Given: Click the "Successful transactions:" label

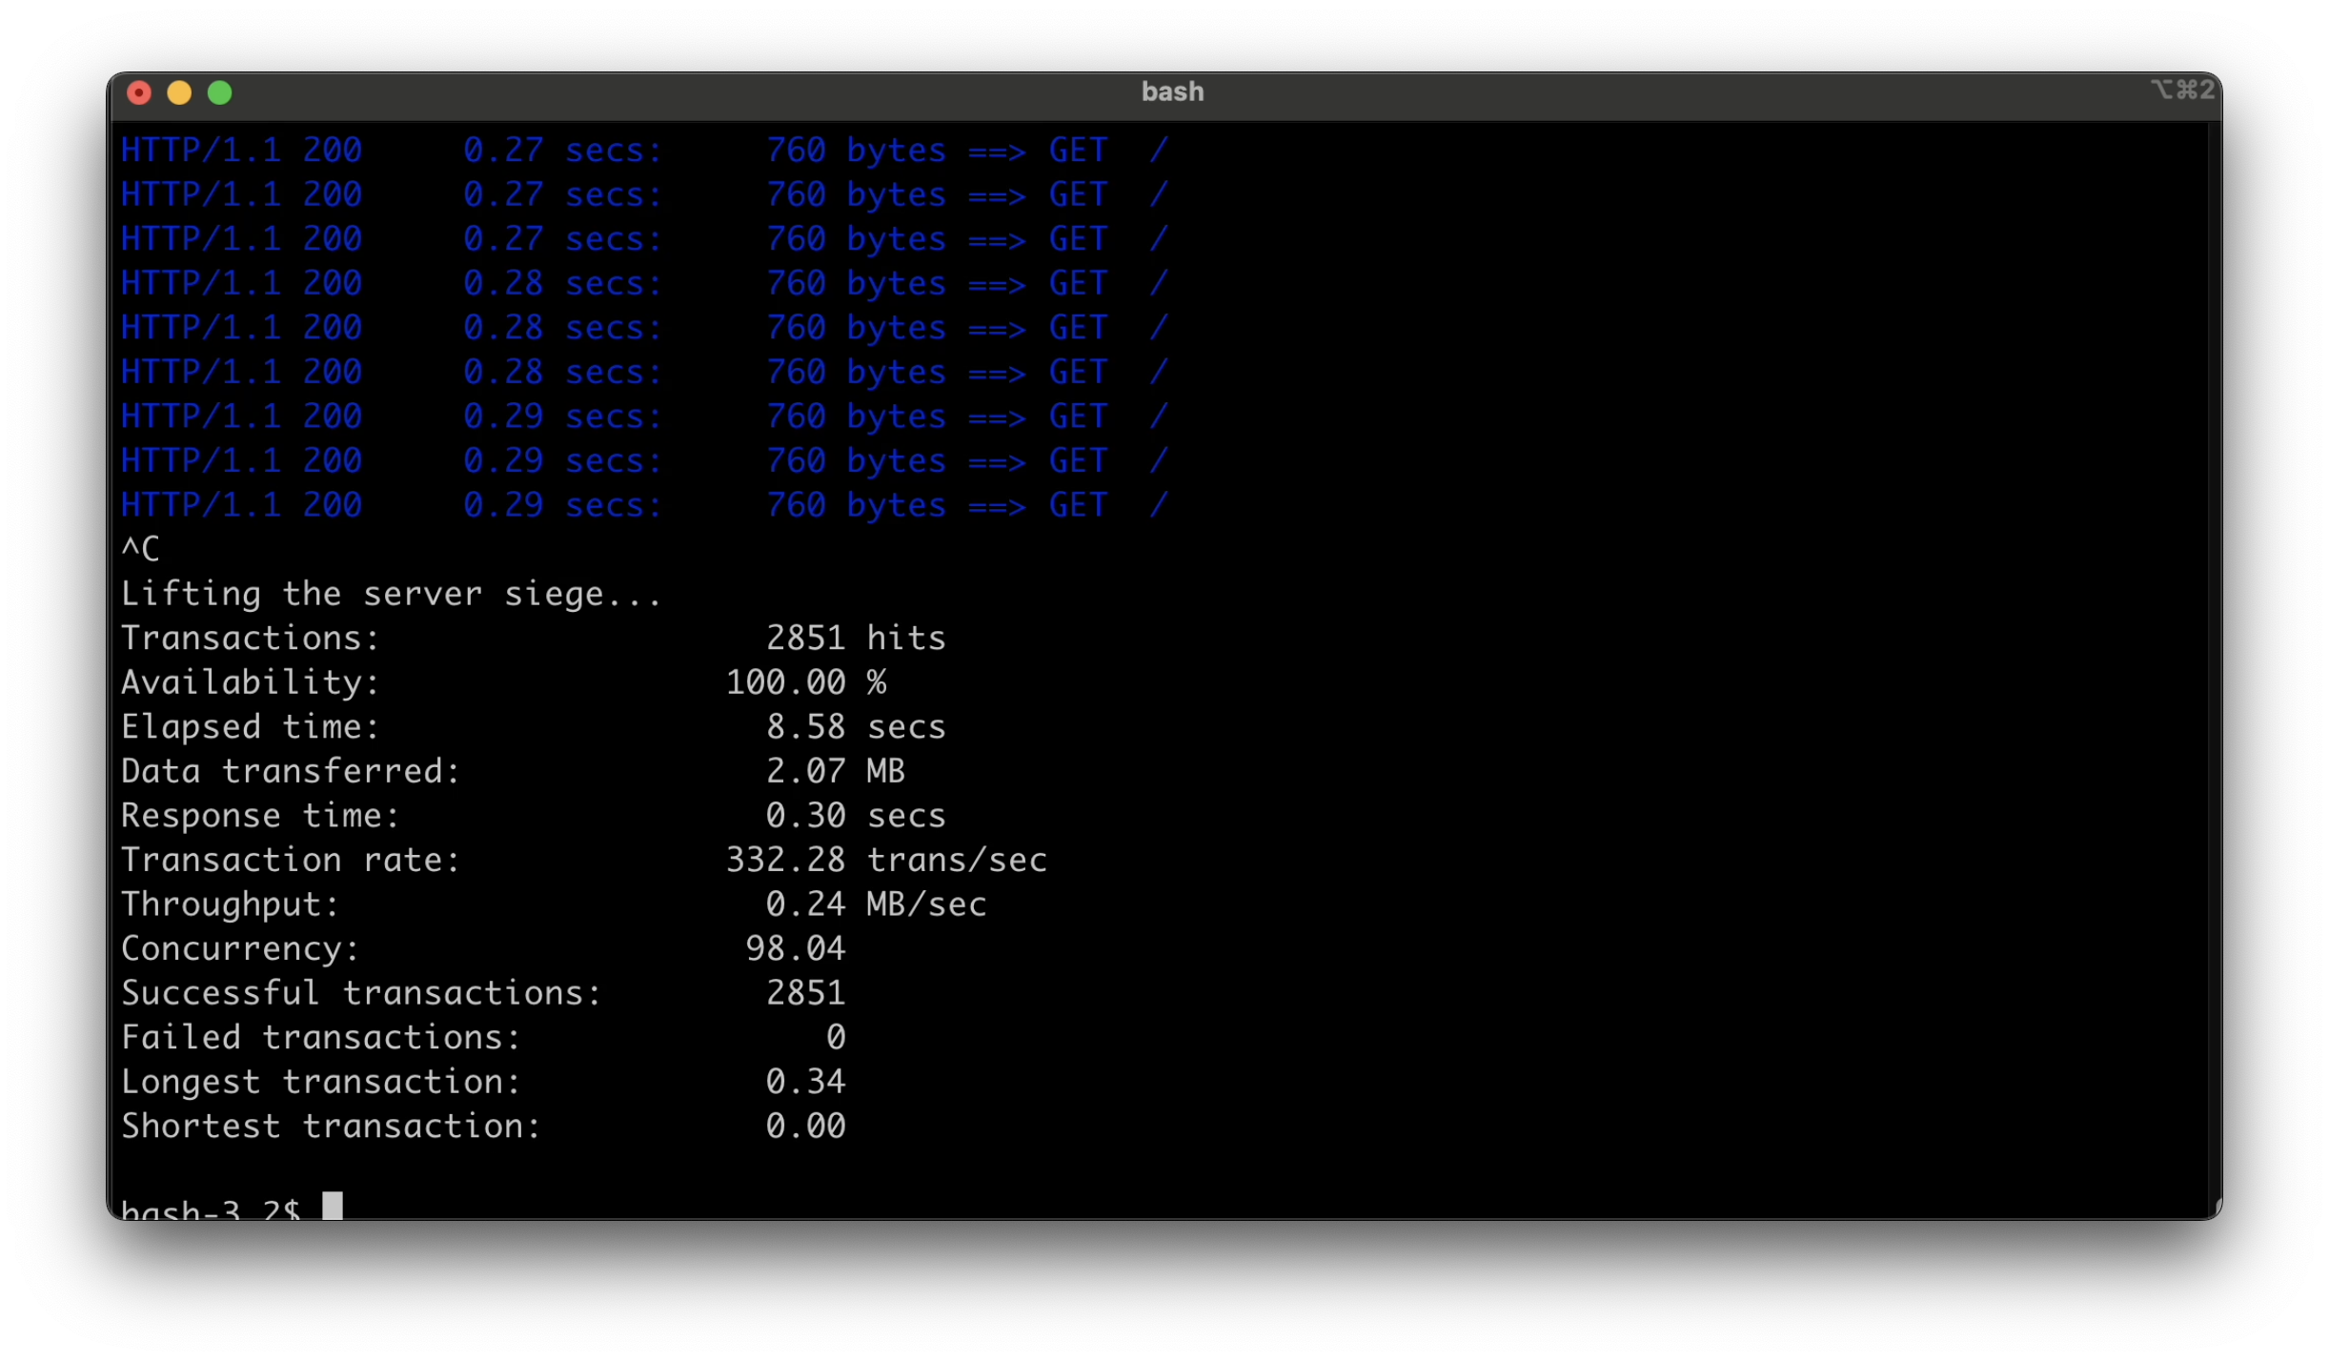Looking at the screenshot, I should click(361, 993).
